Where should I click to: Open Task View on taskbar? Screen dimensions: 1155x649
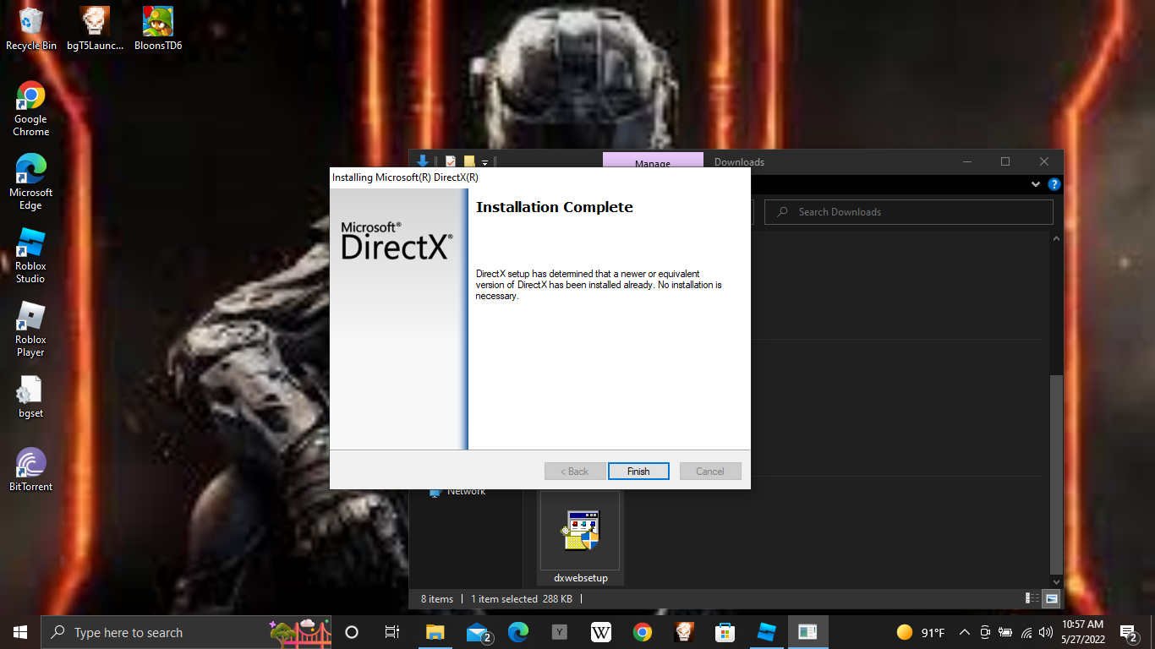coord(392,632)
